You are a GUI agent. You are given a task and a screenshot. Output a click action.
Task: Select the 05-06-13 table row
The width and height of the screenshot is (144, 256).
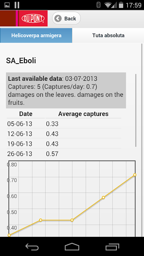(64, 124)
